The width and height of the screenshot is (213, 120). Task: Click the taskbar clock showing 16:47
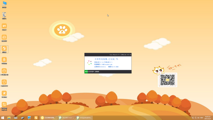pyautogui.click(x=208, y=118)
